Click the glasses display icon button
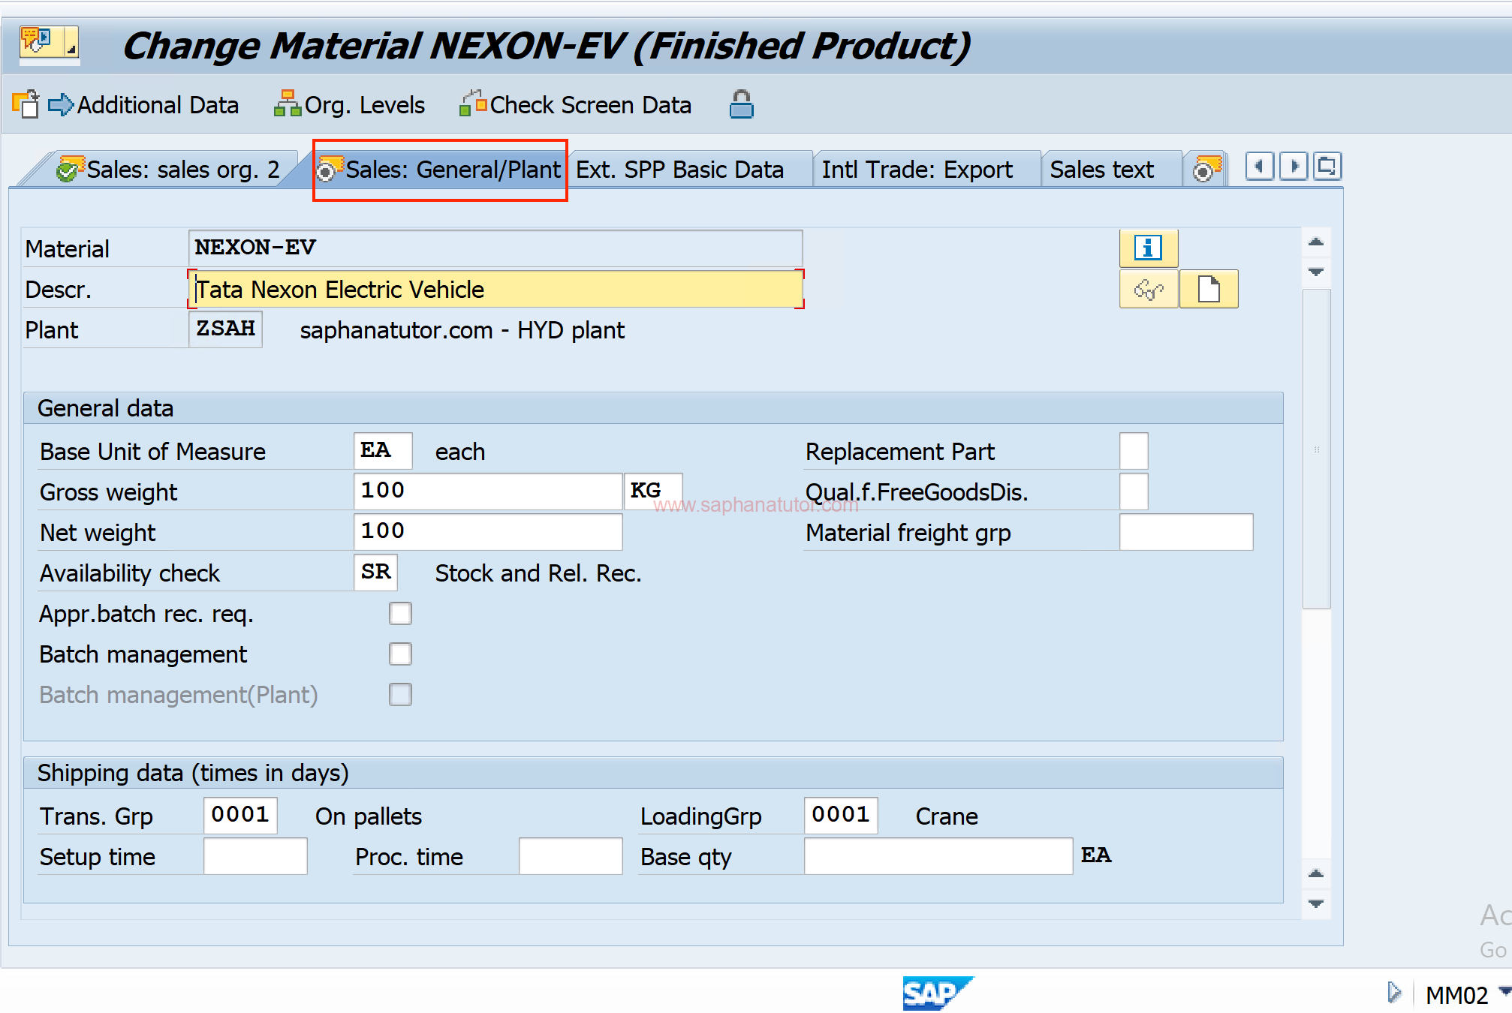Screen dimensions: 1512x1013 click(1148, 289)
